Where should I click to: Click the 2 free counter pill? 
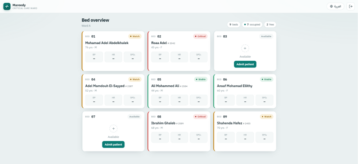270,25
